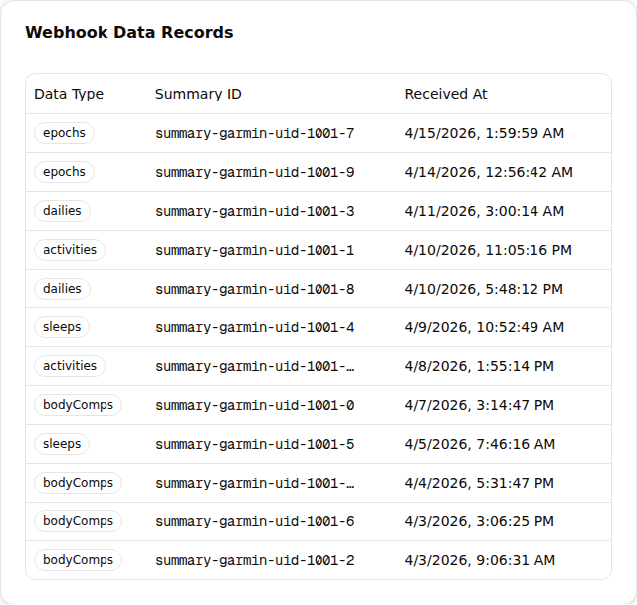Click timestamp 4/4/2026, 5:31:47 PM
Screen dimensions: 637x605
[480, 483]
